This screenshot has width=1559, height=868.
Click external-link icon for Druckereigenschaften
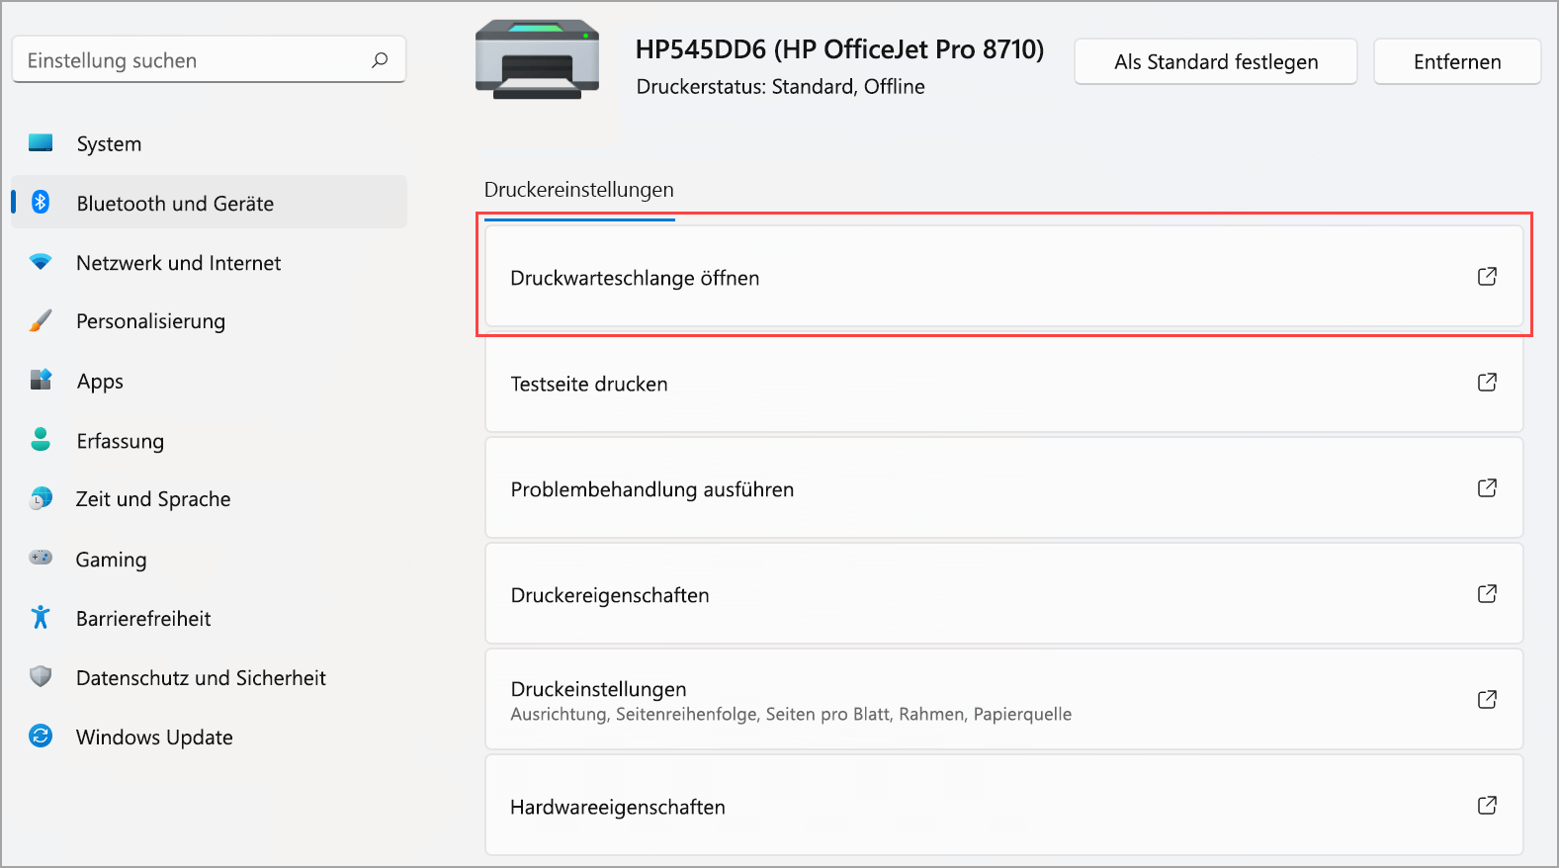[x=1487, y=594]
